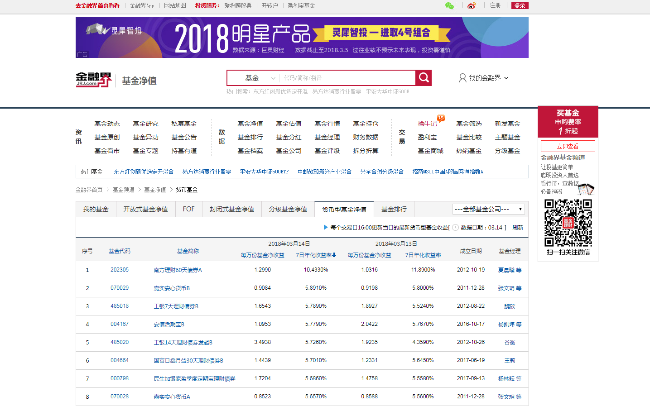
Task: Click fund code 070028
Action: point(120,396)
